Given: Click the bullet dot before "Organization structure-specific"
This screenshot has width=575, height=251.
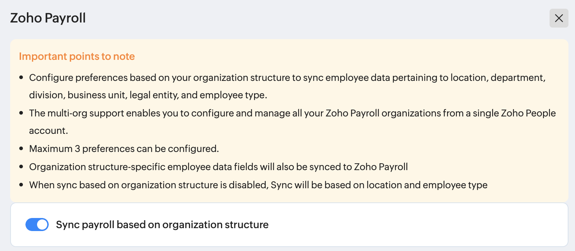Looking at the screenshot, I should point(21,167).
